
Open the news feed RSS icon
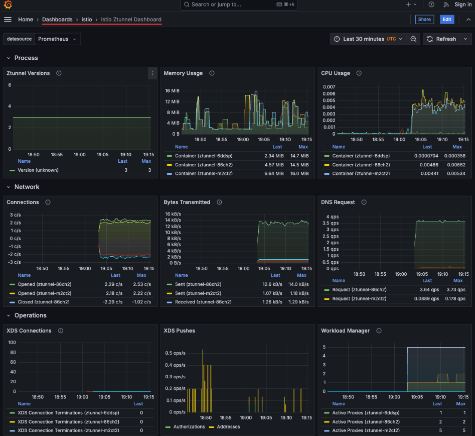[446, 5]
